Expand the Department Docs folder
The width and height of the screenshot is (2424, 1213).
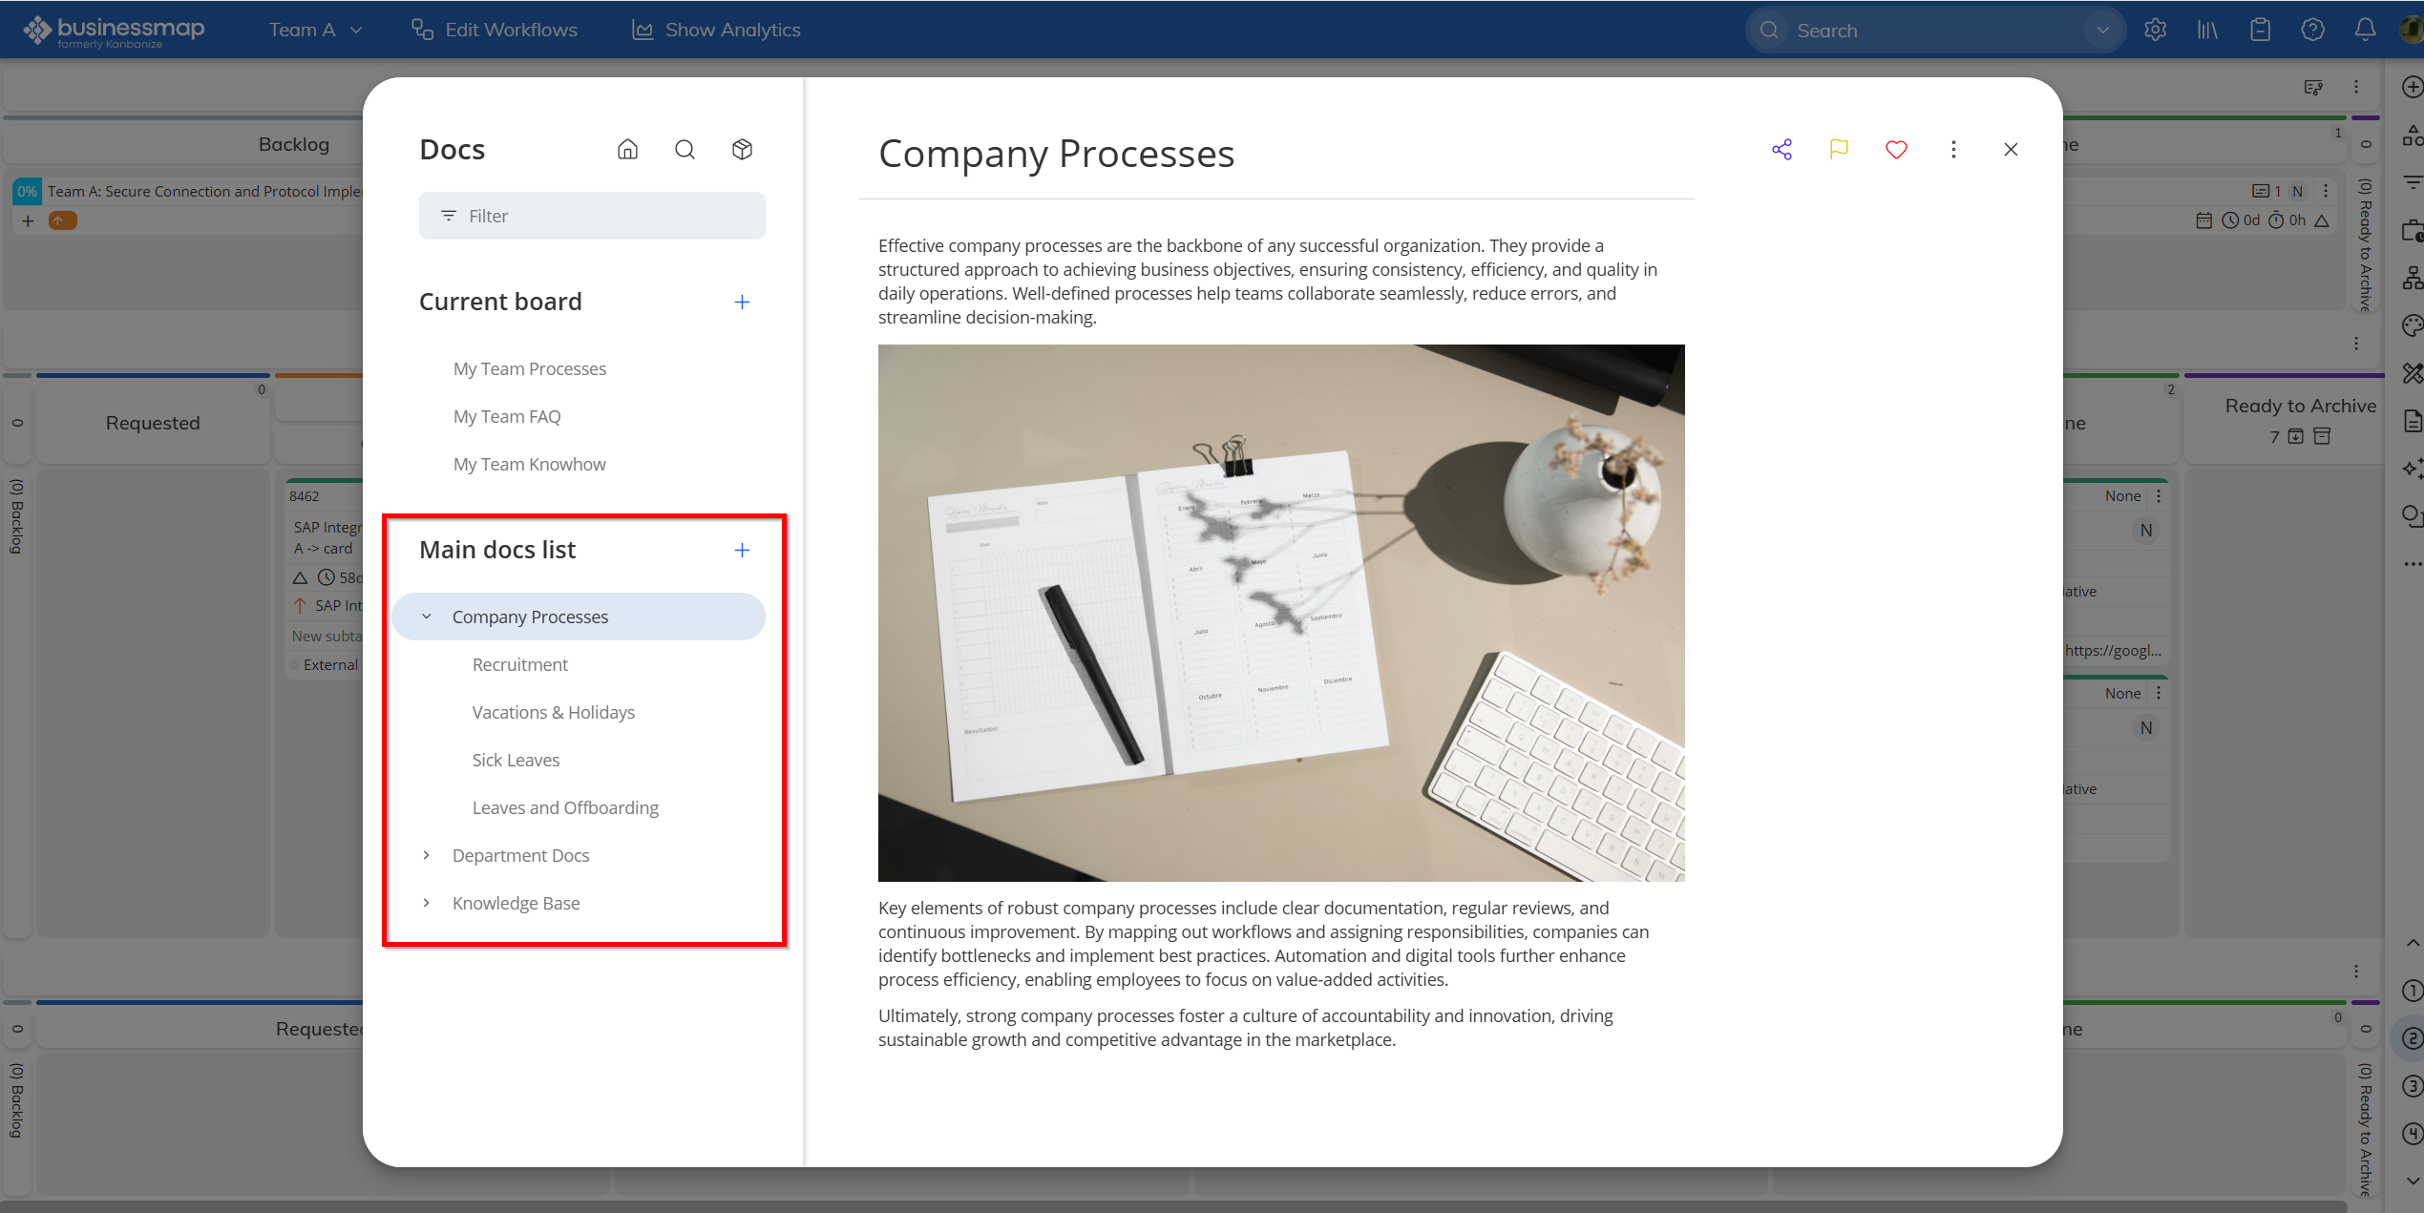pyautogui.click(x=427, y=855)
